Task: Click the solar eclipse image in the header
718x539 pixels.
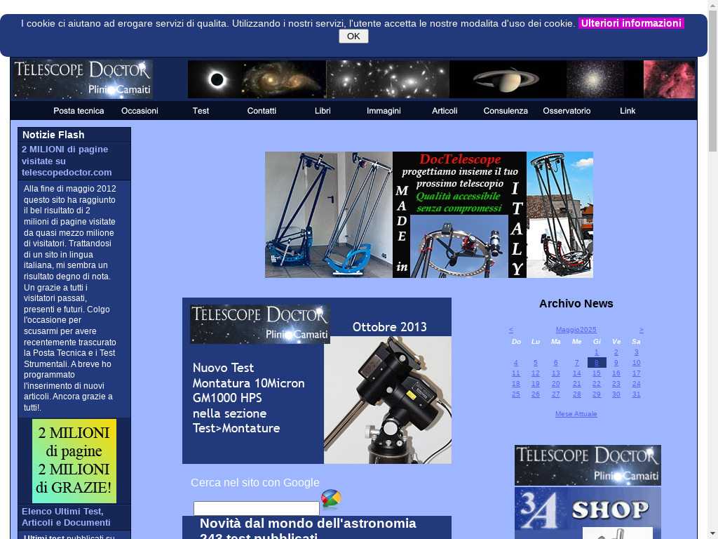Action: point(215,79)
